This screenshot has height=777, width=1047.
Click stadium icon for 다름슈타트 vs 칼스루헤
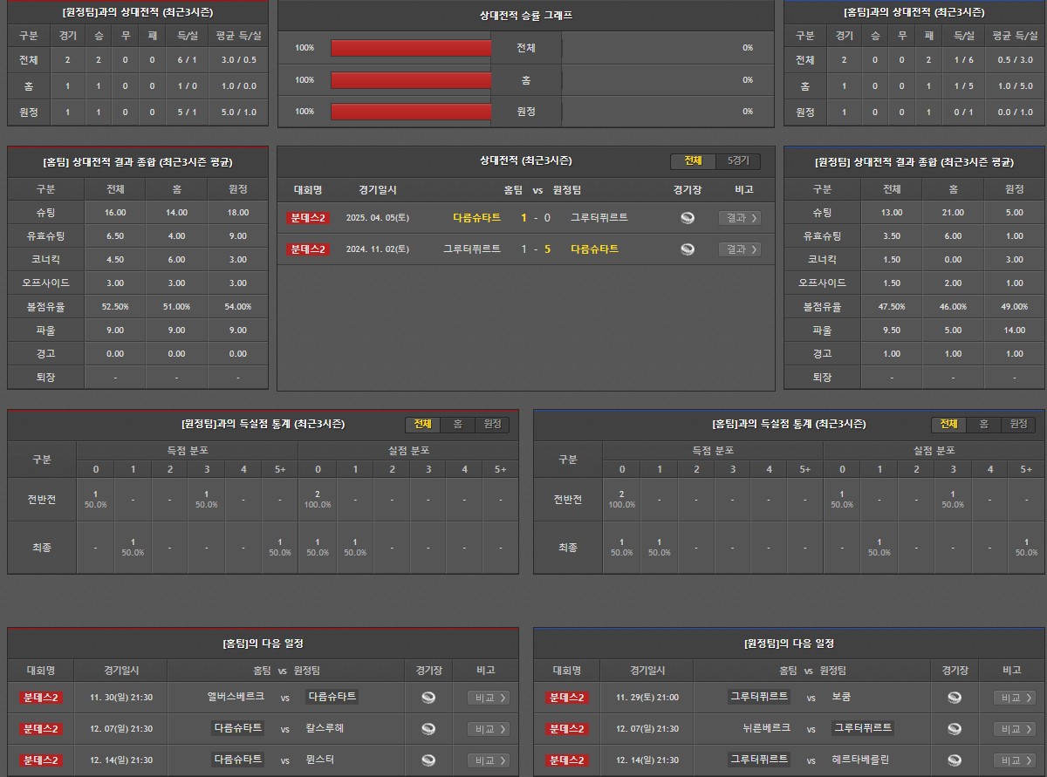[428, 729]
